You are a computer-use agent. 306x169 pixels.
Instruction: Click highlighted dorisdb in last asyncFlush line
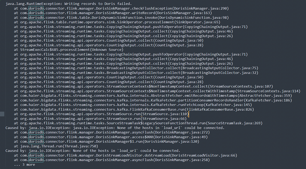[36, 160]
